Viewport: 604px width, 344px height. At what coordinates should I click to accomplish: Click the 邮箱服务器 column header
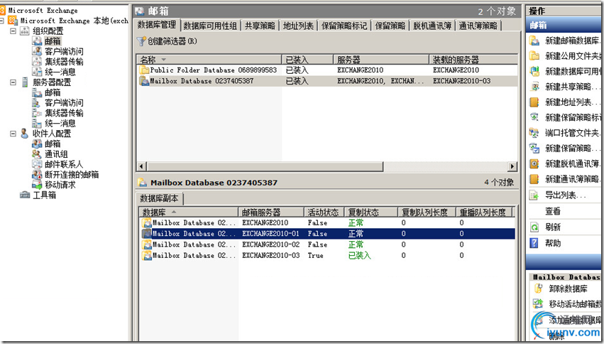click(271, 212)
